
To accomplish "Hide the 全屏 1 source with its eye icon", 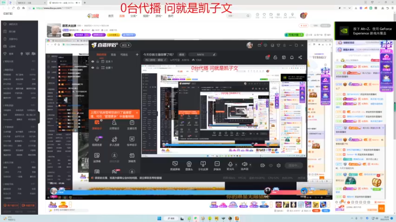I will 93,68.
